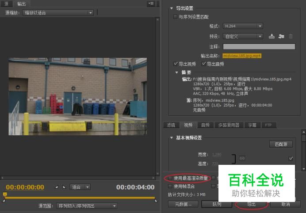Open the 源范围 dropdown

tap(87, 206)
